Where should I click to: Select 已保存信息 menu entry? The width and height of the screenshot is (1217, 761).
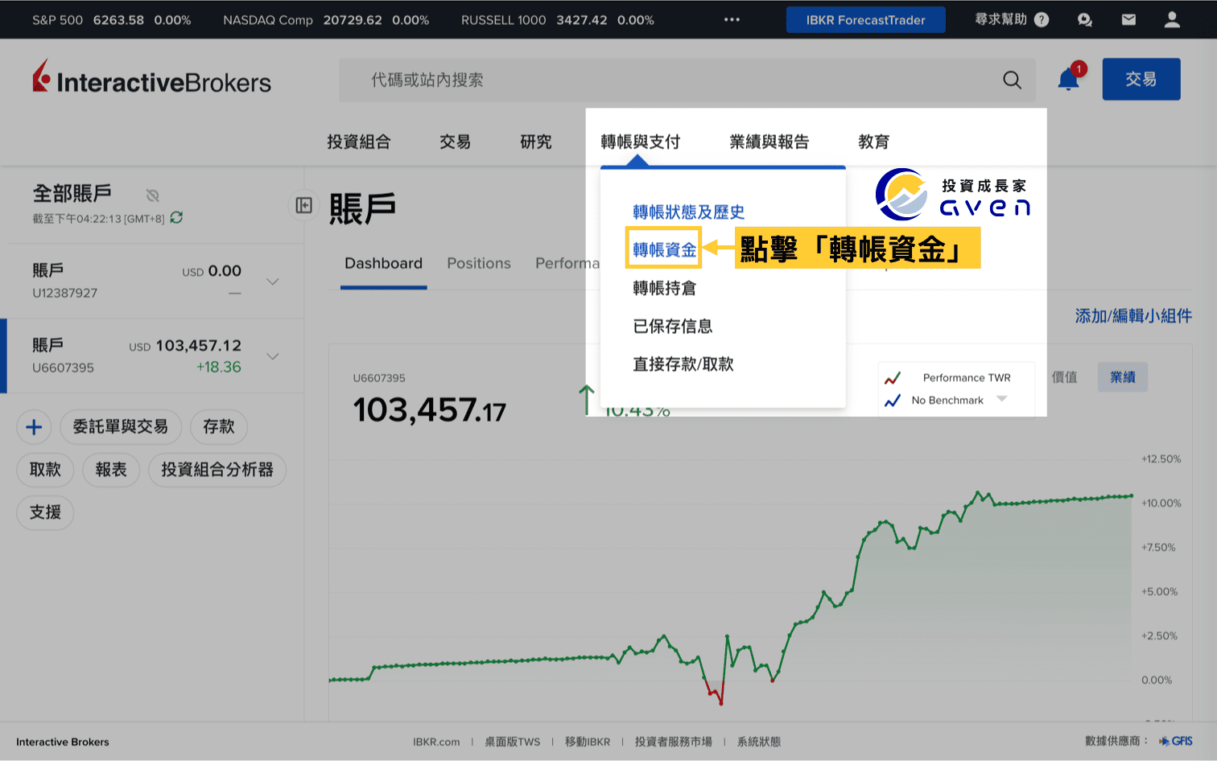click(673, 326)
